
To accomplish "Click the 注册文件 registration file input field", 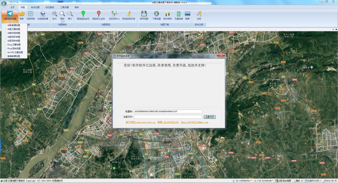I will pyautogui.click(x=168, y=117).
